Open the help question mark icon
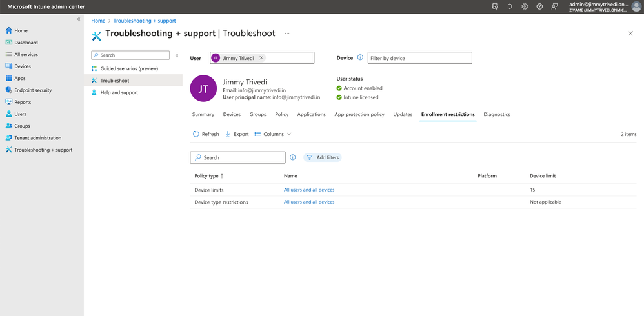This screenshot has width=644, height=316. coord(539,6)
